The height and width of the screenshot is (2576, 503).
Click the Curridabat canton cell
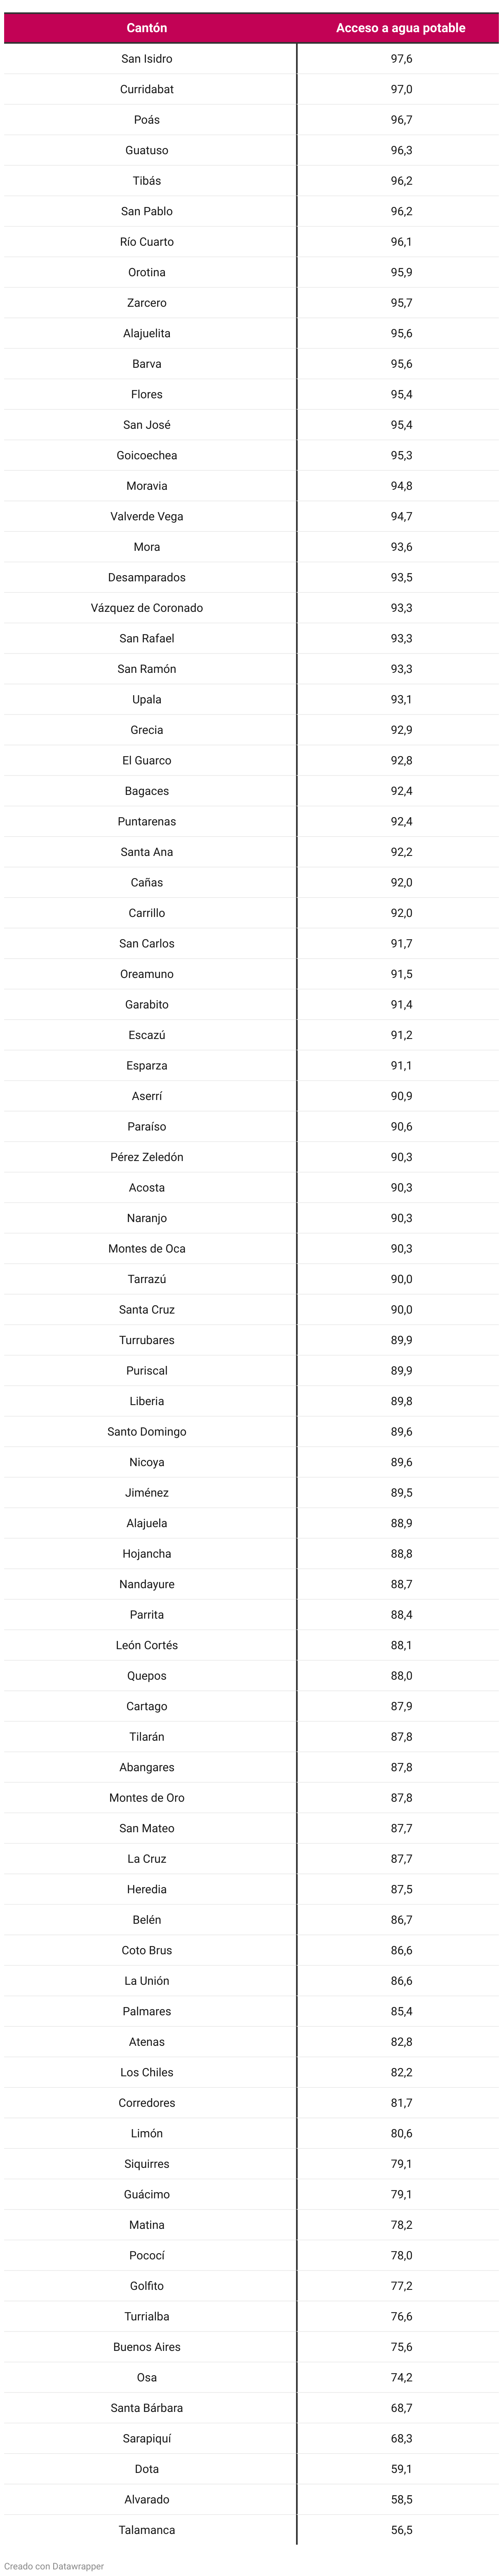click(x=147, y=90)
